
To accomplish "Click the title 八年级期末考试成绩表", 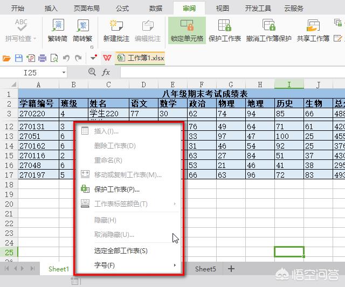I will [x=205, y=94].
